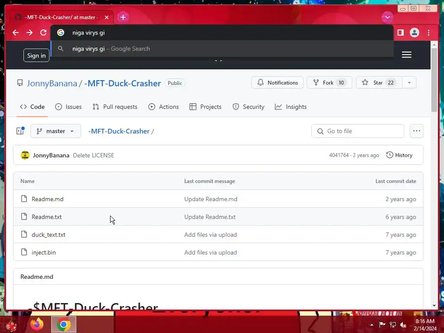Screen dimensions: 444x333
Task: Open commit hash 4041764
Action: point(339,155)
